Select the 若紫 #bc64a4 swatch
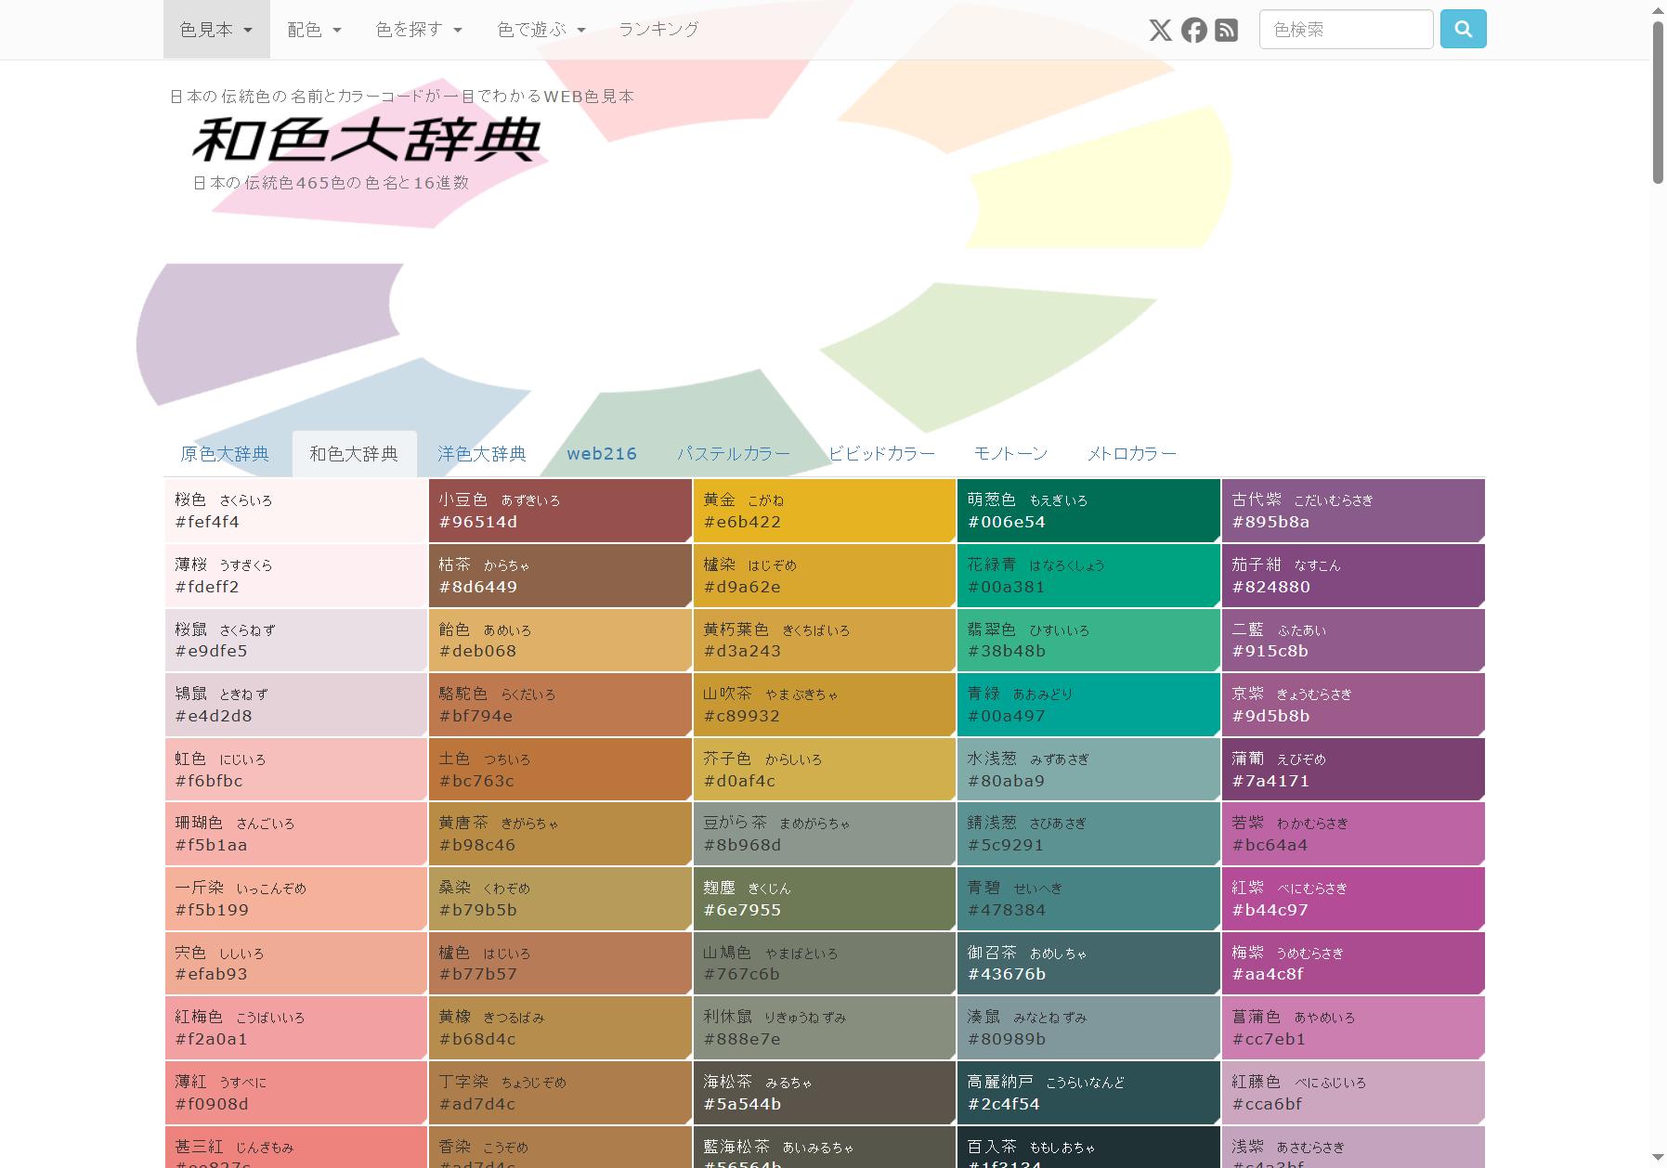Viewport: 1667px width, 1168px height. 1353,834
